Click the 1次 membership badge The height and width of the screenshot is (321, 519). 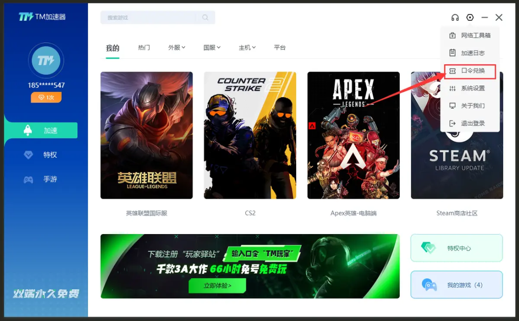46,97
